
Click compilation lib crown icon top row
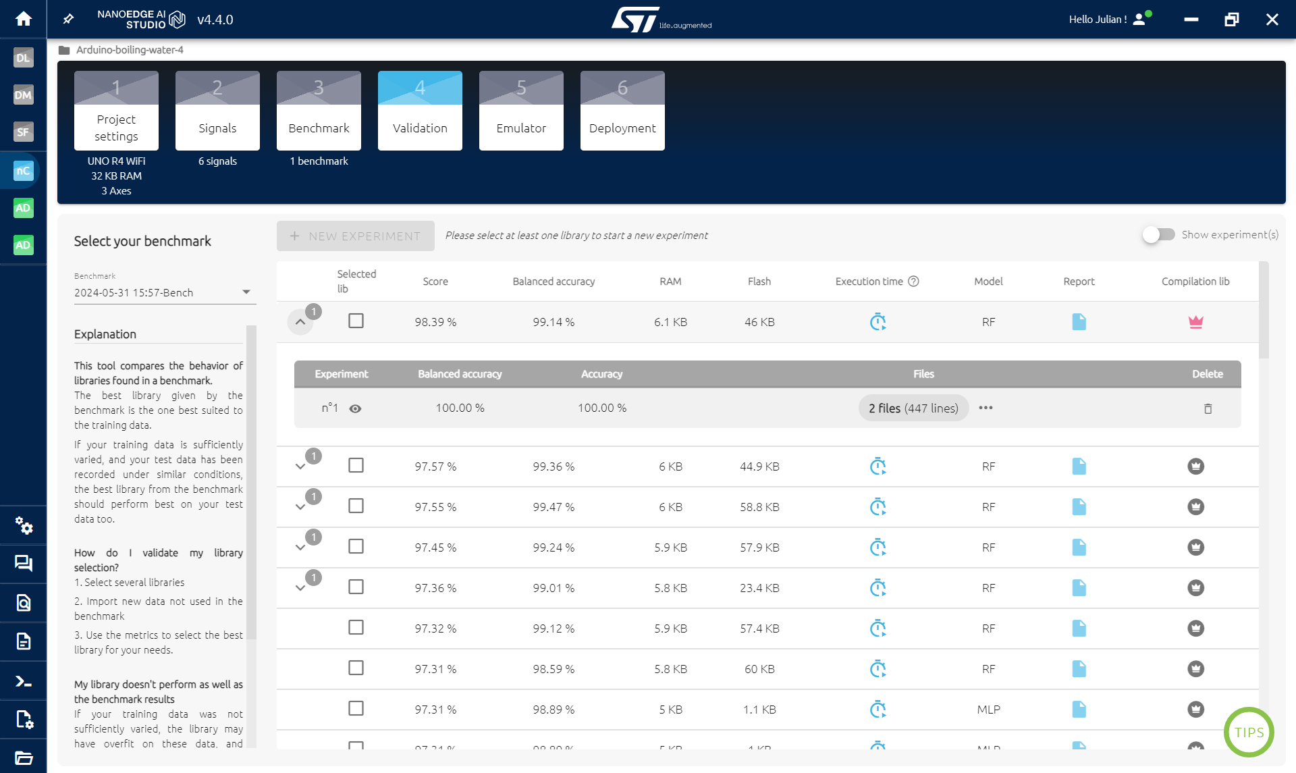click(1195, 321)
